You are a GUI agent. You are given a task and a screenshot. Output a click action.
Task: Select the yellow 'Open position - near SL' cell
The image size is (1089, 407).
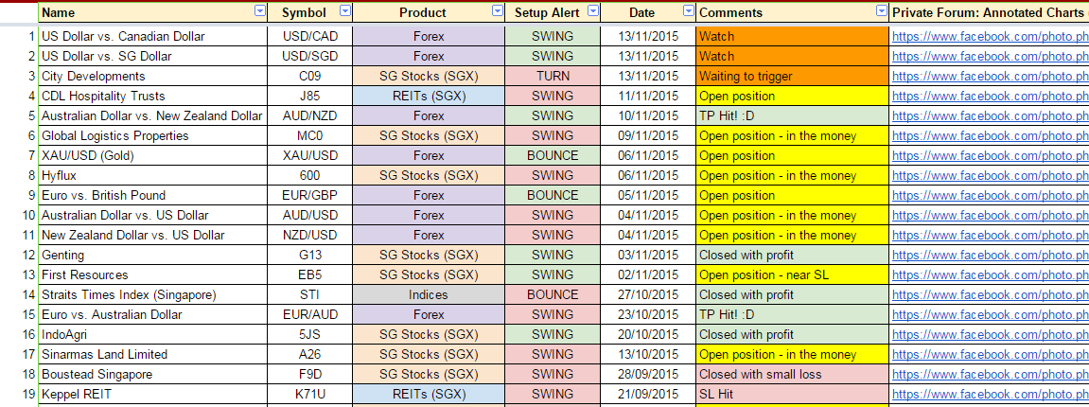click(x=792, y=274)
